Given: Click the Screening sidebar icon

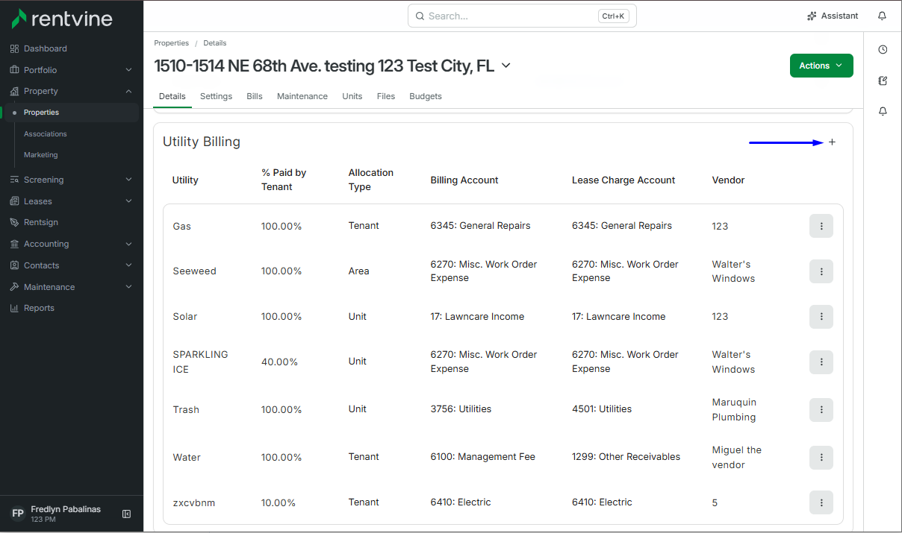Looking at the screenshot, I should point(14,180).
